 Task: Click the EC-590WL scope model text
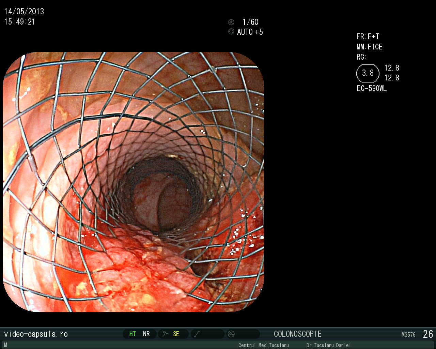click(x=372, y=89)
